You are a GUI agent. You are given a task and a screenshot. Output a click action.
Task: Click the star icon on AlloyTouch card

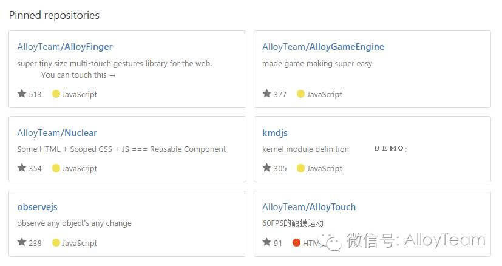pyautogui.click(x=266, y=242)
